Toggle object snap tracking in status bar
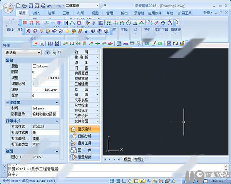Viewport: 231px width, 184px height. coord(142,181)
